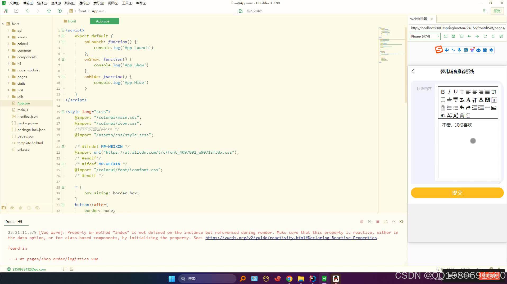Insert an image into the comment
This screenshot has height=284, width=507.
[494, 108]
